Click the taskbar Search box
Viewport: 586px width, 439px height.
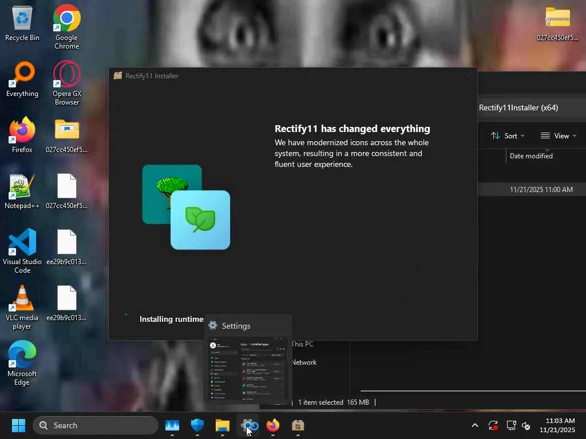pos(96,425)
